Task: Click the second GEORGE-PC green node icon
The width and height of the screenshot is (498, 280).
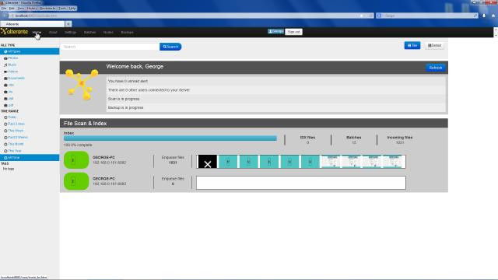Action: (x=76, y=181)
